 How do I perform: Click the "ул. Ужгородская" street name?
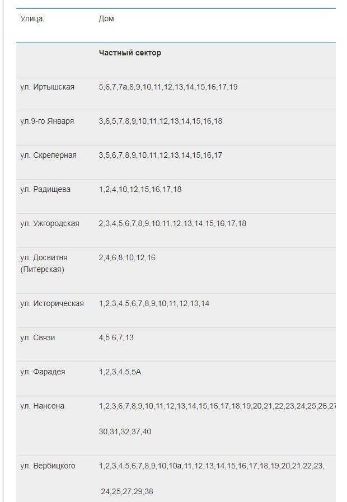pyautogui.click(x=50, y=223)
